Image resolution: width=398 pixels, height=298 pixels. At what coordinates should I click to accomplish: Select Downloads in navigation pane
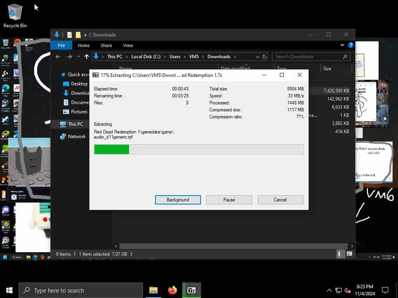76,93
